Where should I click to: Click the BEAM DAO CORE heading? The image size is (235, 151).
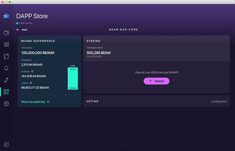pos(123,29)
